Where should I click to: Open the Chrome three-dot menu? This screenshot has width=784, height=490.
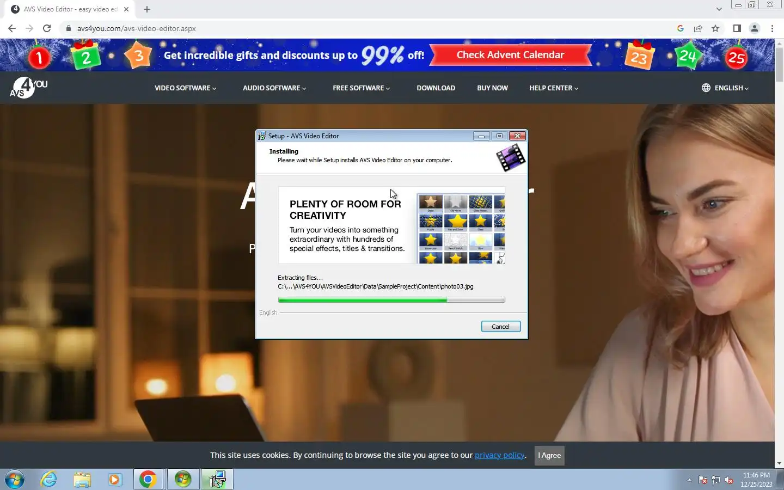(x=772, y=28)
